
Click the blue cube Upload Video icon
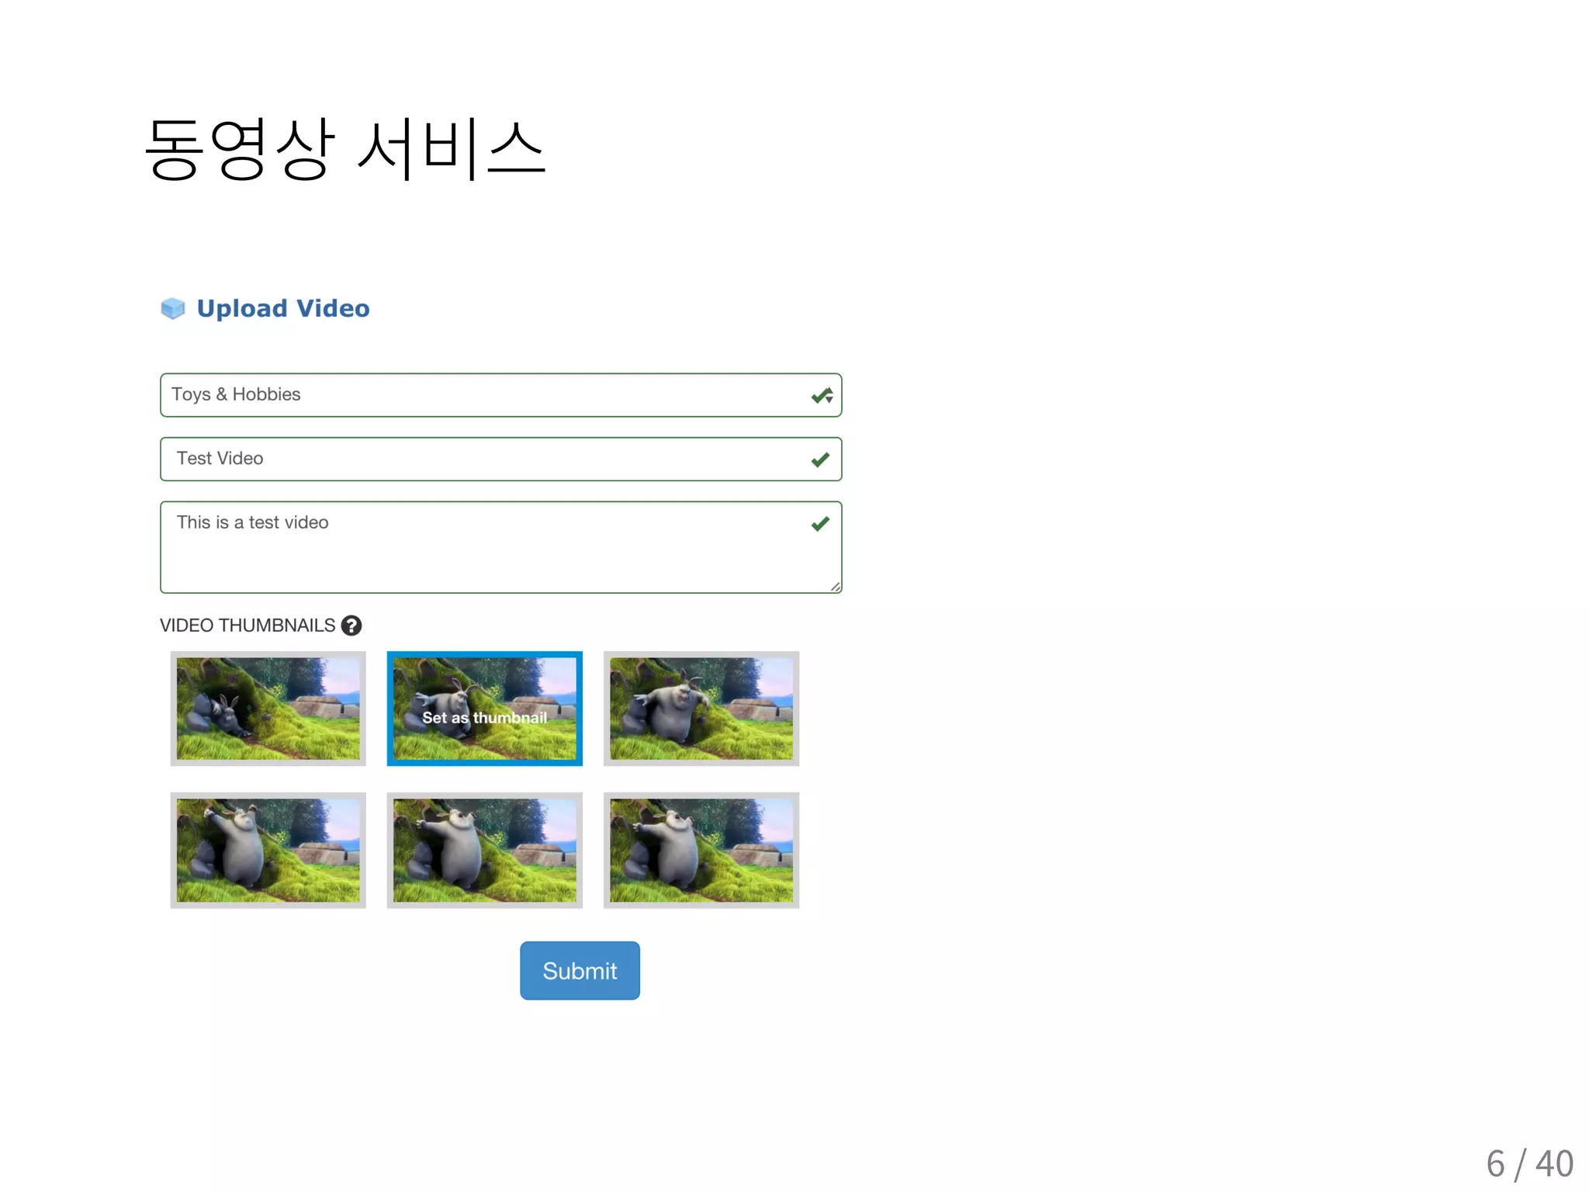click(x=172, y=309)
